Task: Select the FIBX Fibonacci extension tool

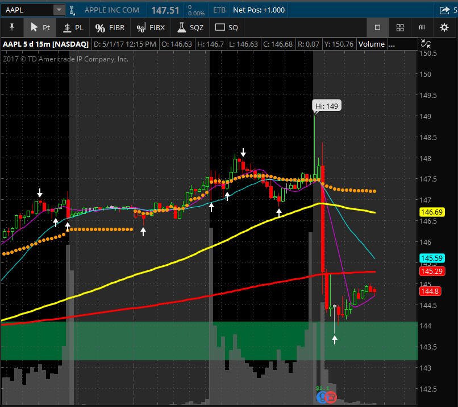Action: coord(151,27)
